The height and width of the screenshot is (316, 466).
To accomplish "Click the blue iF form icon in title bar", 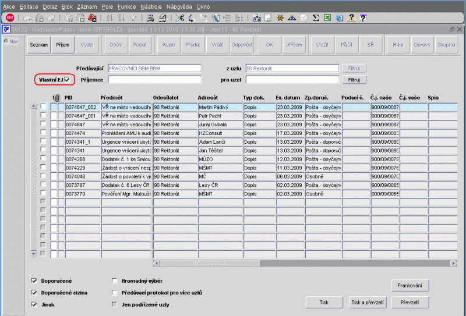I will [x=6, y=30].
